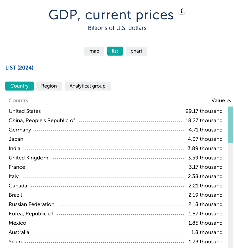Click the GDP, current prices title

111,15
